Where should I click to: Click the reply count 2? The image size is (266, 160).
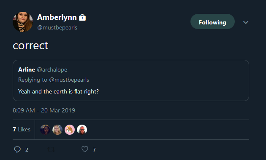pos(27,149)
